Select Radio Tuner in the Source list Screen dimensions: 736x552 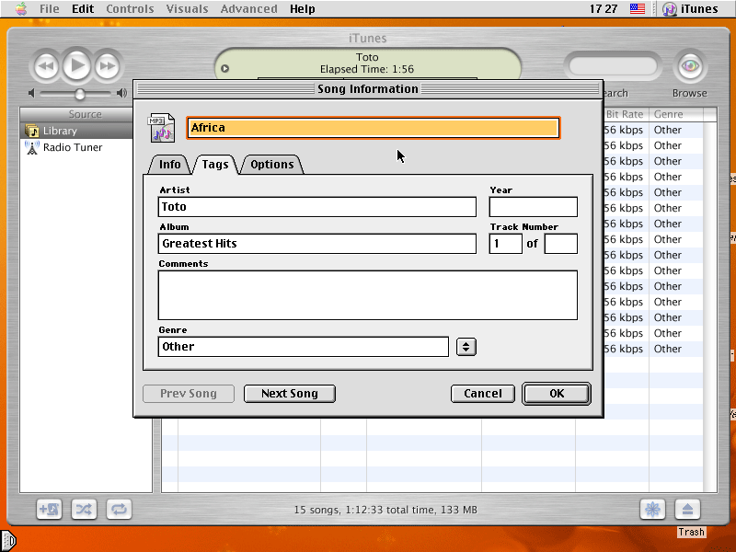click(x=76, y=147)
